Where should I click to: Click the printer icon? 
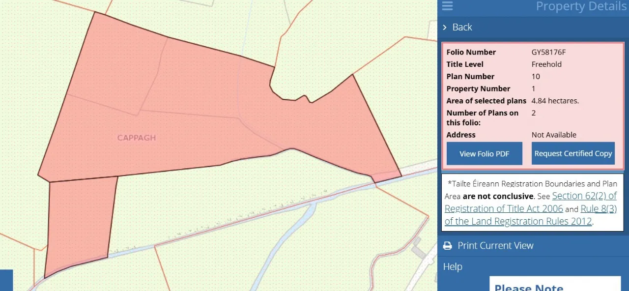click(447, 246)
